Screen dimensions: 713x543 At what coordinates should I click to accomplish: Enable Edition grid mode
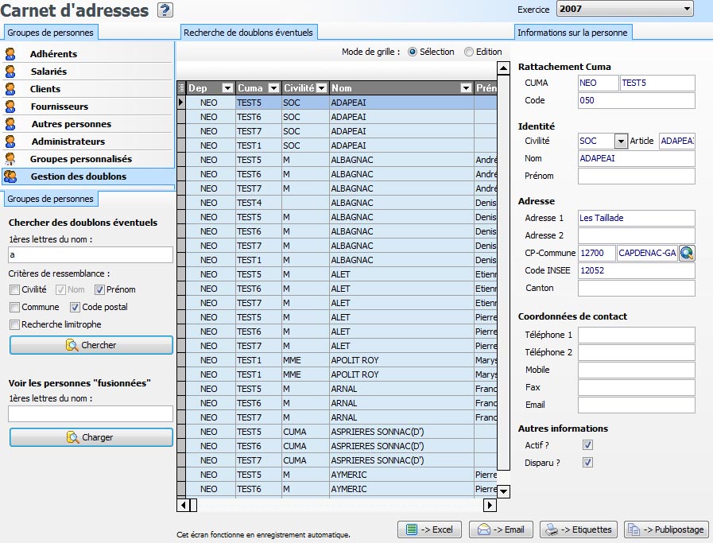pyautogui.click(x=469, y=52)
